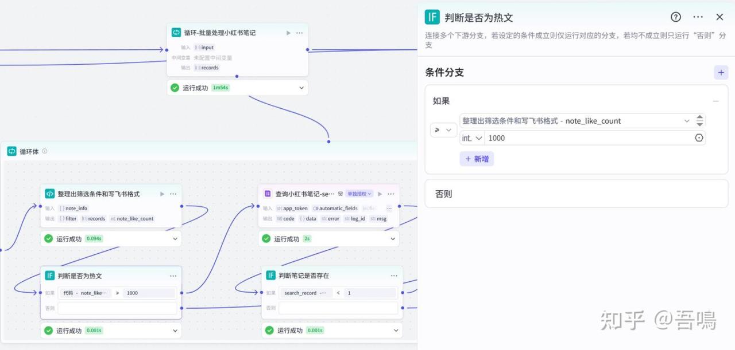Viewport: 735px width, 350px height.
Task: Click the 新增 button to add condition
Action: point(477,159)
